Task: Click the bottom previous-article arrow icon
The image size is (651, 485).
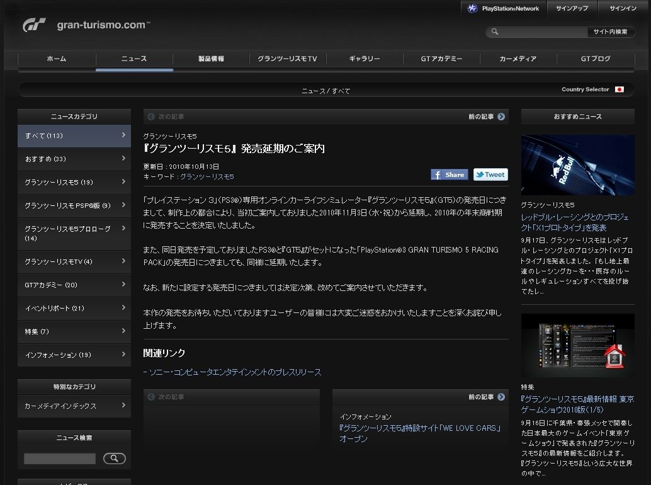Action: pyautogui.click(x=501, y=397)
